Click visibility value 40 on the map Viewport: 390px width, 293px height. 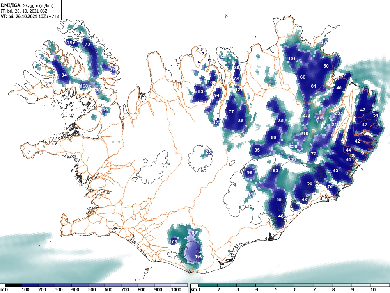pyautogui.click(x=339, y=88)
